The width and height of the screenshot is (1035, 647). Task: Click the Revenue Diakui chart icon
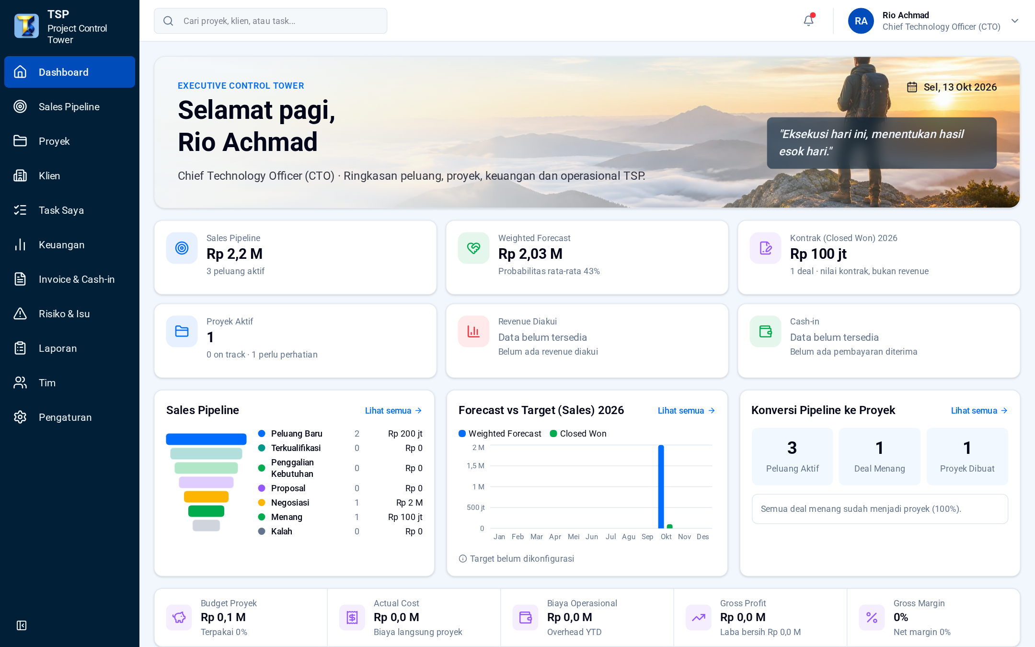pos(473,332)
